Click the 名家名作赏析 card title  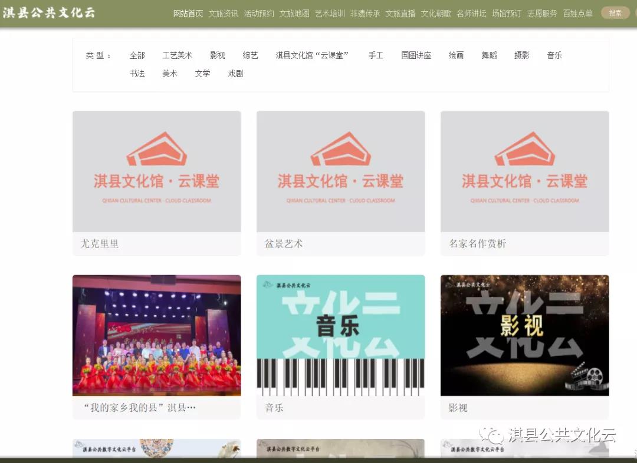[477, 243]
